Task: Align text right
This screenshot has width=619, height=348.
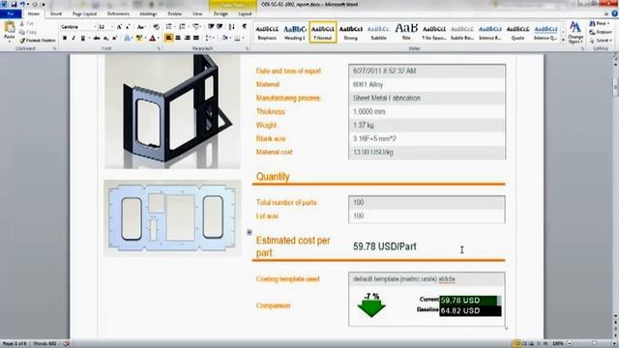Action: point(187,39)
